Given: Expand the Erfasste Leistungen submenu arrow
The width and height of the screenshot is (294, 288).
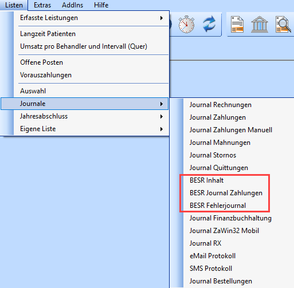Looking at the screenshot, I should pyautogui.click(x=162, y=18).
